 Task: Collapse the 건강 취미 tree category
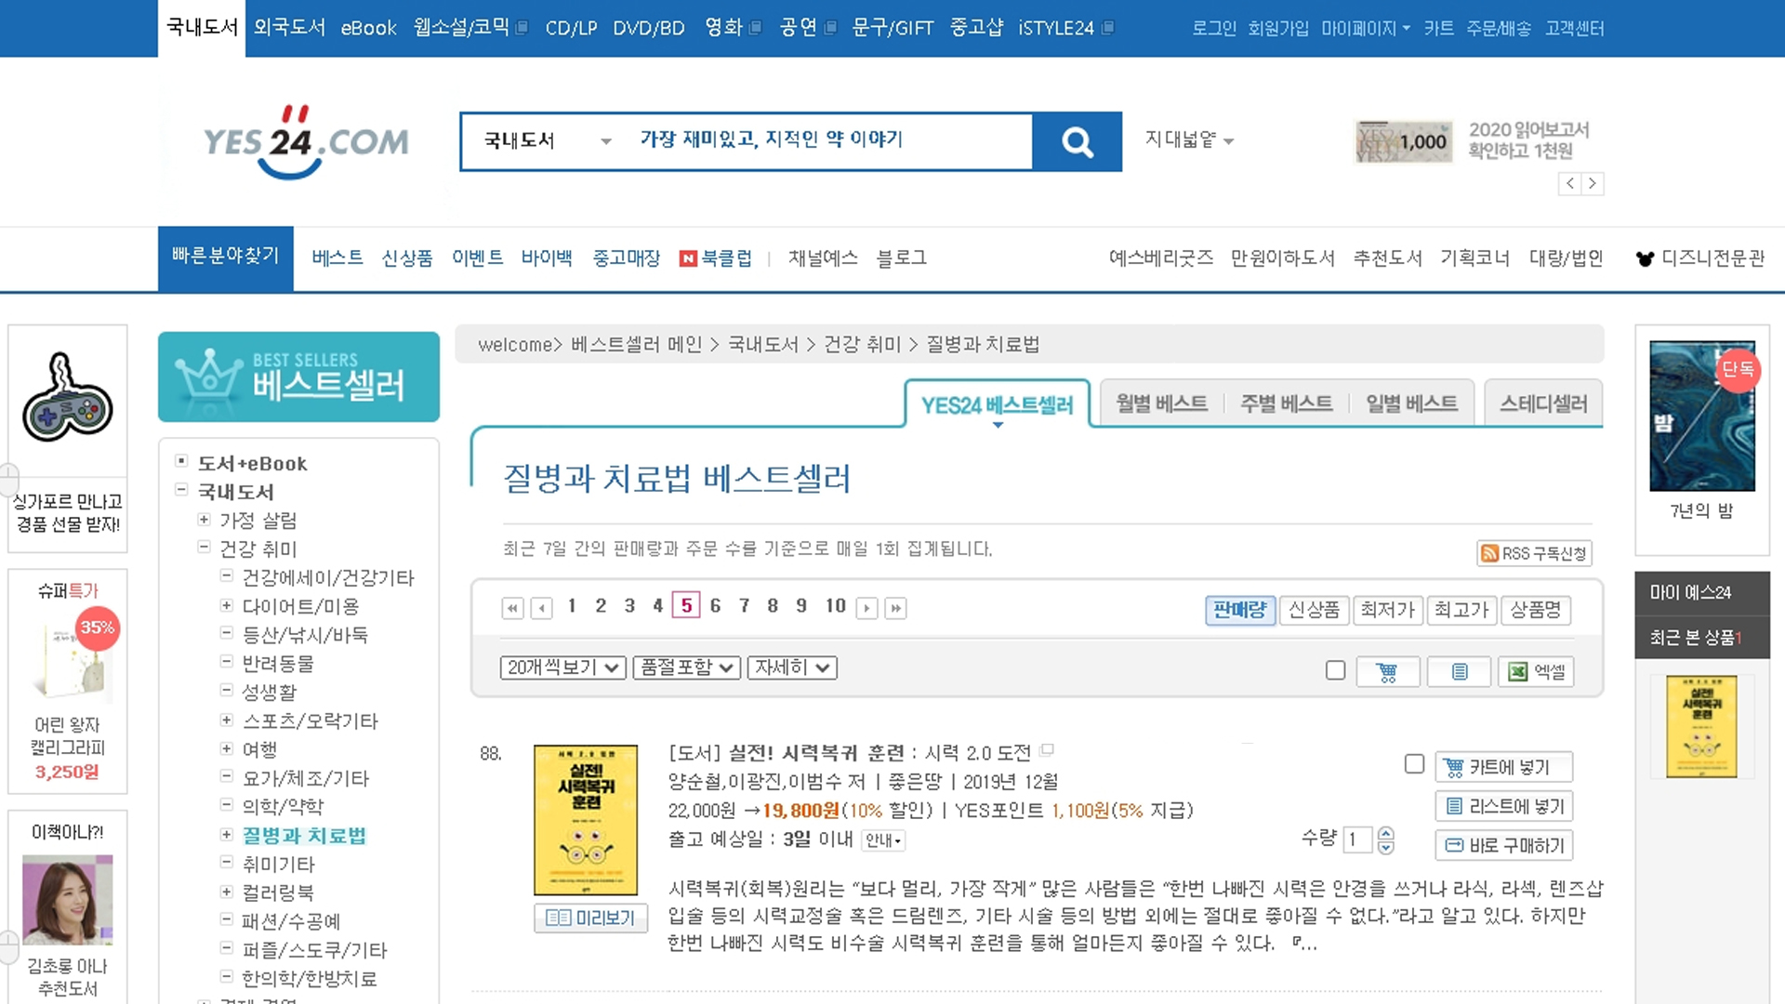[204, 548]
